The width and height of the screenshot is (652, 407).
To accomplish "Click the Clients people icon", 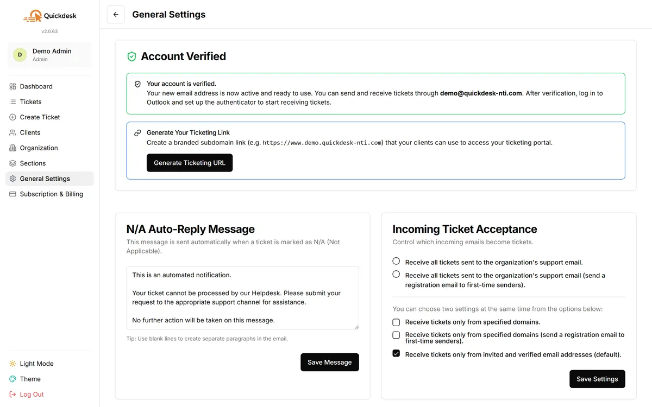I will [13, 132].
